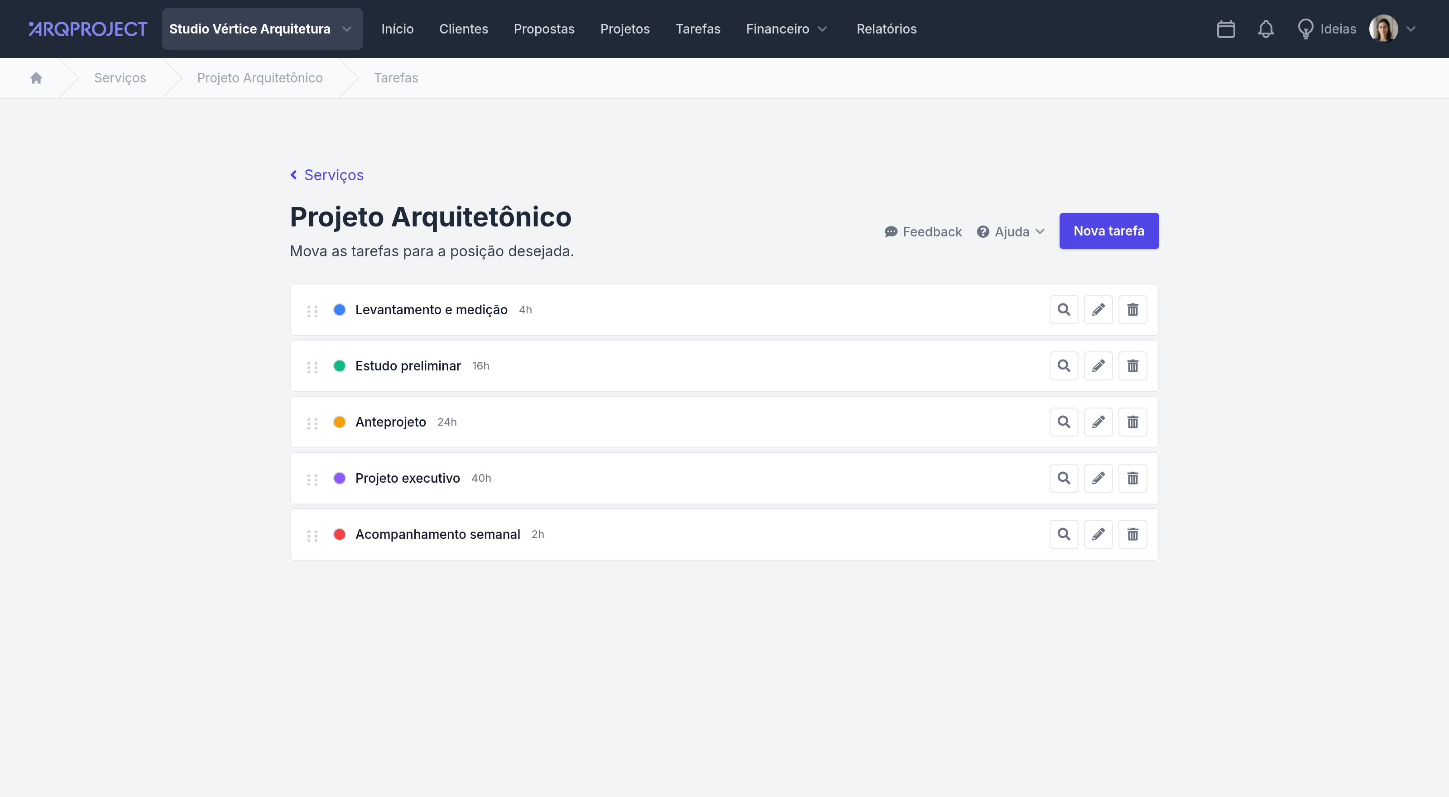Image resolution: width=1449 pixels, height=797 pixels.
Task: View details of Estudo preliminar
Action: 1064,365
